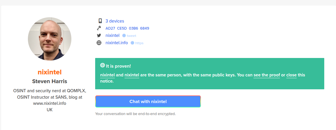
Task: Visit the nixintel.info website link
Action: point(117,43)
